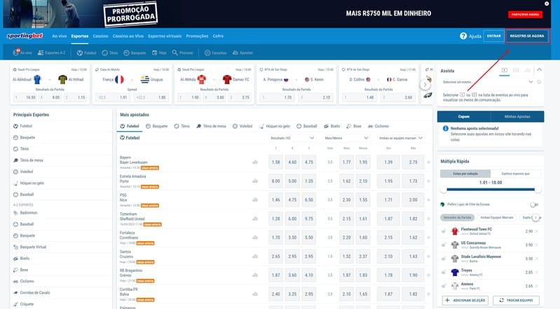560x309 pixels.
Task: Open Ambas as equipes marcam dropdown
Action: point(401,138)
